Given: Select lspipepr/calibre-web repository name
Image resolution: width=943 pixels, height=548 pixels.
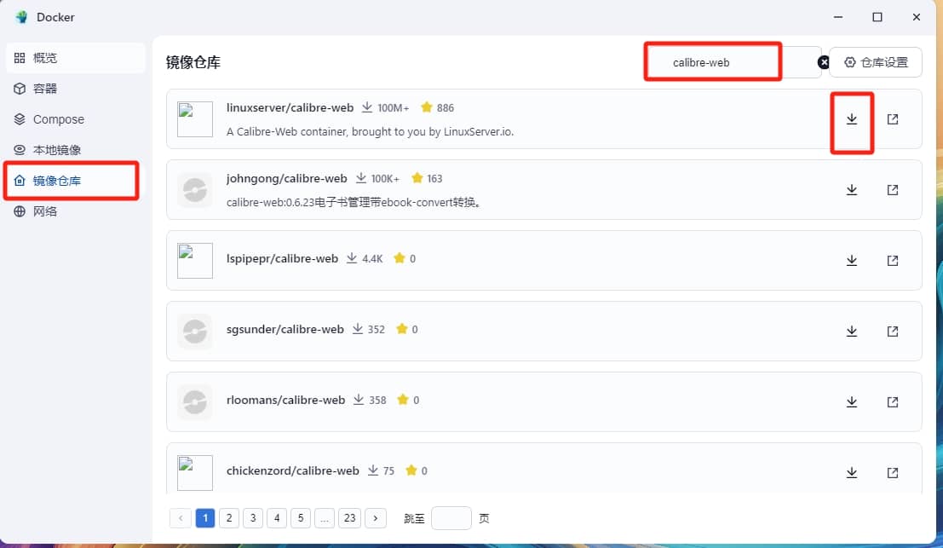Looking at the screenshot, I should tap(282, 259).
